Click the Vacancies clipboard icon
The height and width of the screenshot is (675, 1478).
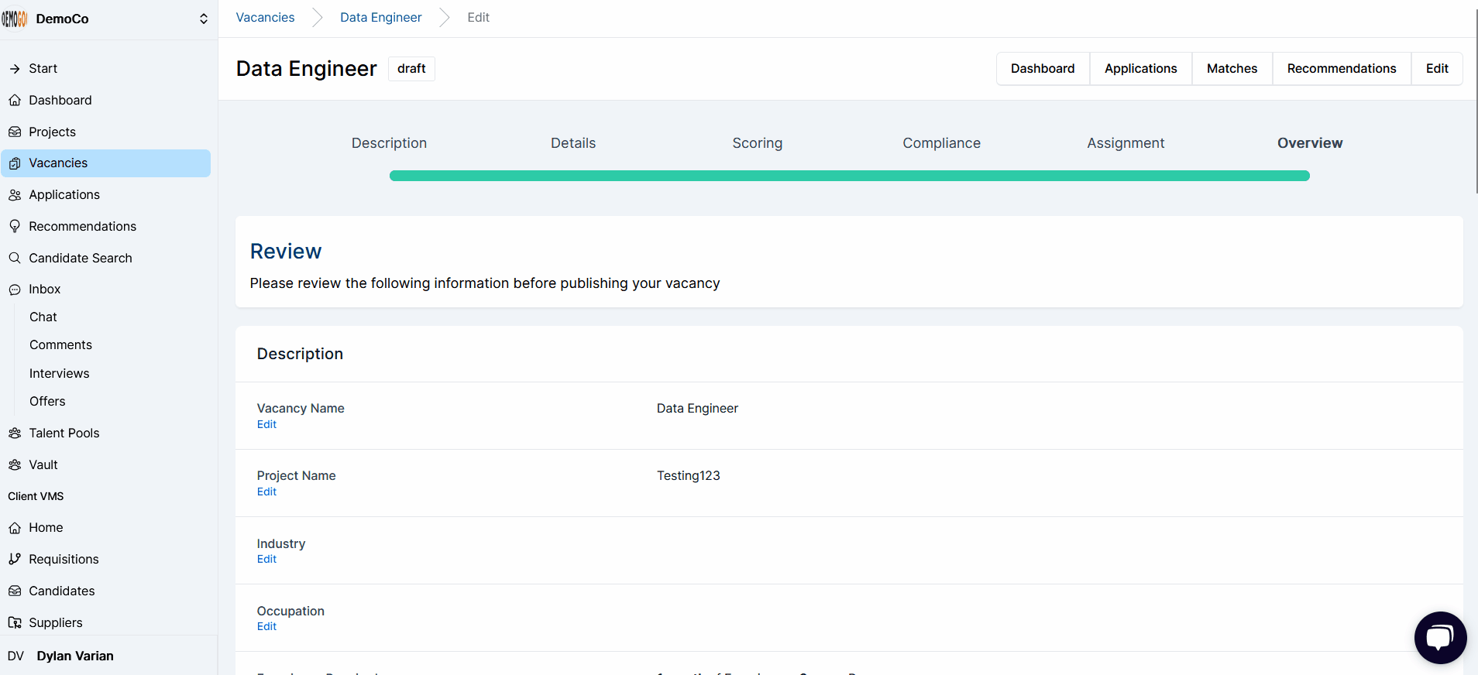coord(15,163)
